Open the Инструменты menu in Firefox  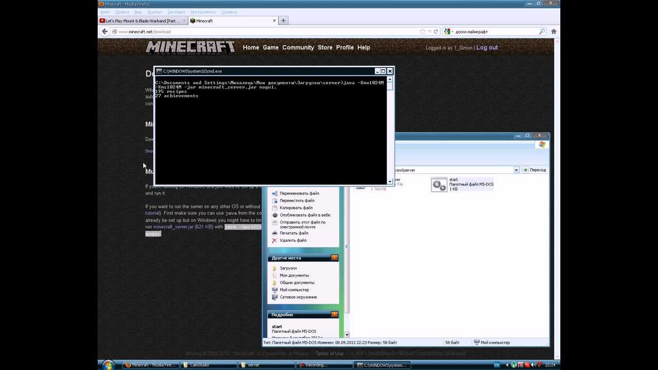pyautogui.click(x=203, y=12)
